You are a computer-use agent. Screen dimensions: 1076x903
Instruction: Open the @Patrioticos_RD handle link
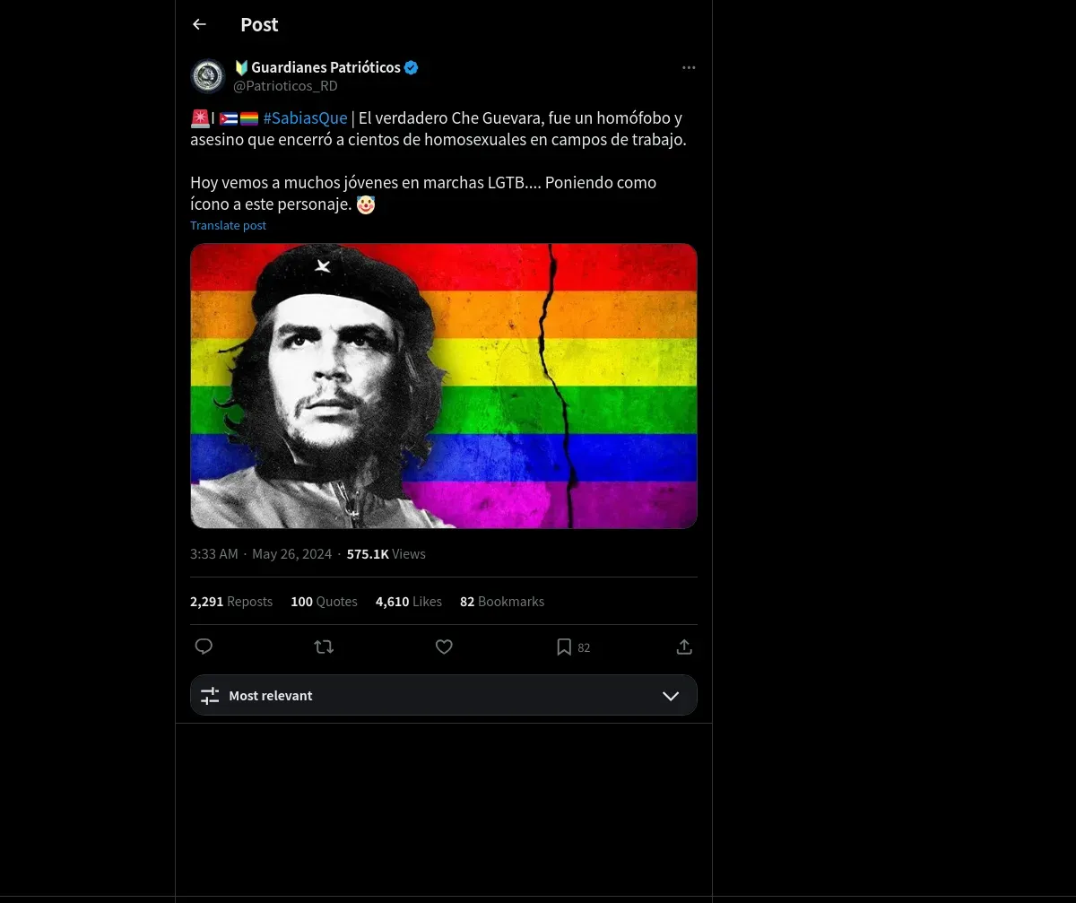(285, 86)
